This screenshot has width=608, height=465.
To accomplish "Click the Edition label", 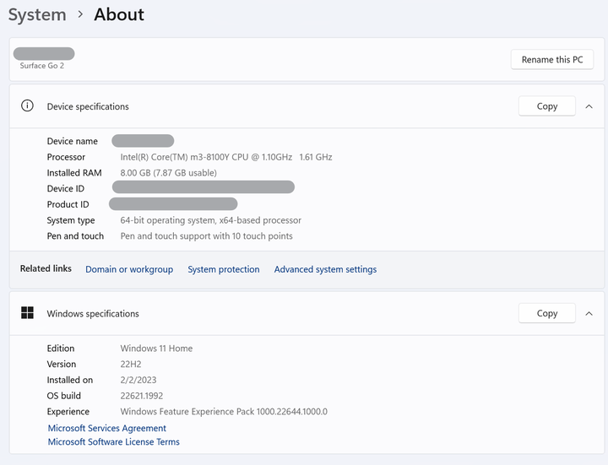I will coord(61,349).
